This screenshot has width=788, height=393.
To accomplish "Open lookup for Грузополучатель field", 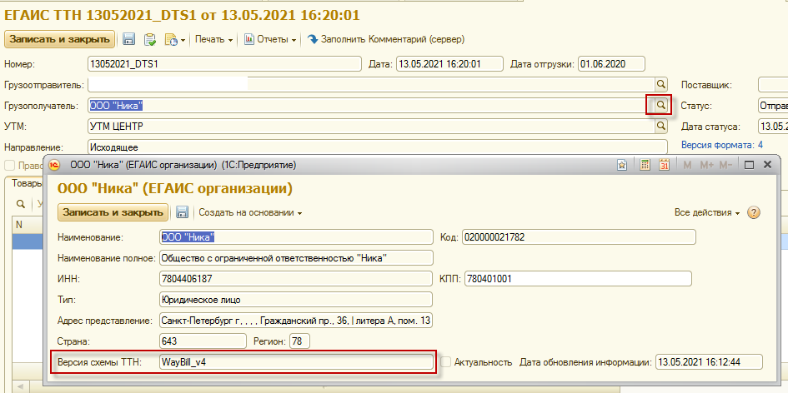I will pos(660,106).
